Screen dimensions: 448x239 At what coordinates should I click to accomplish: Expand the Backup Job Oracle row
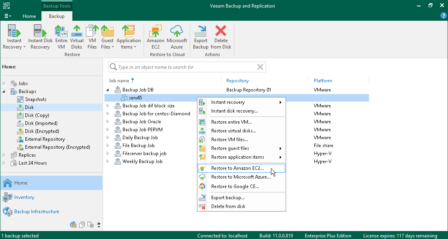pos(108,122)
